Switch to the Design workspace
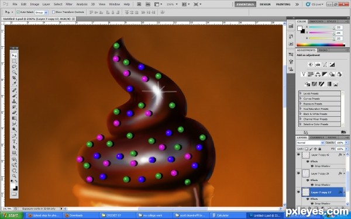Screen dimensions: 351x219 coord(265,4)
